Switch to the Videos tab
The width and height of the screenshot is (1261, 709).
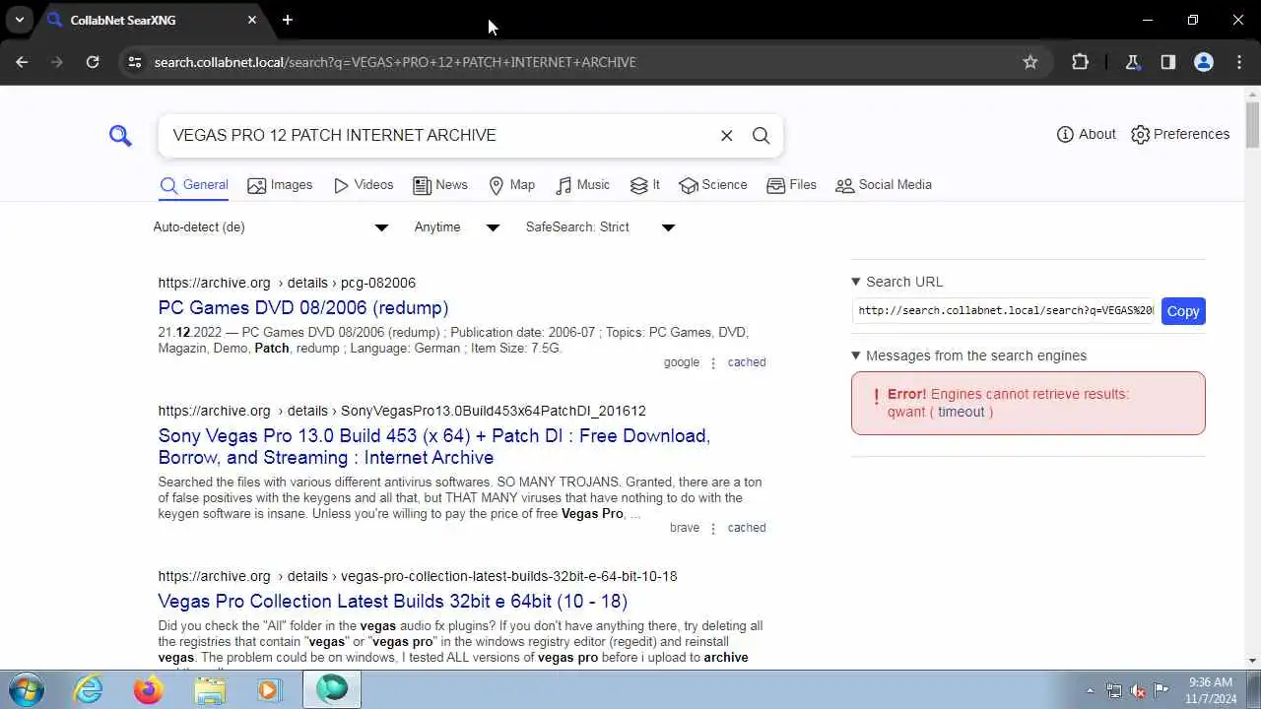pos(364,185)
